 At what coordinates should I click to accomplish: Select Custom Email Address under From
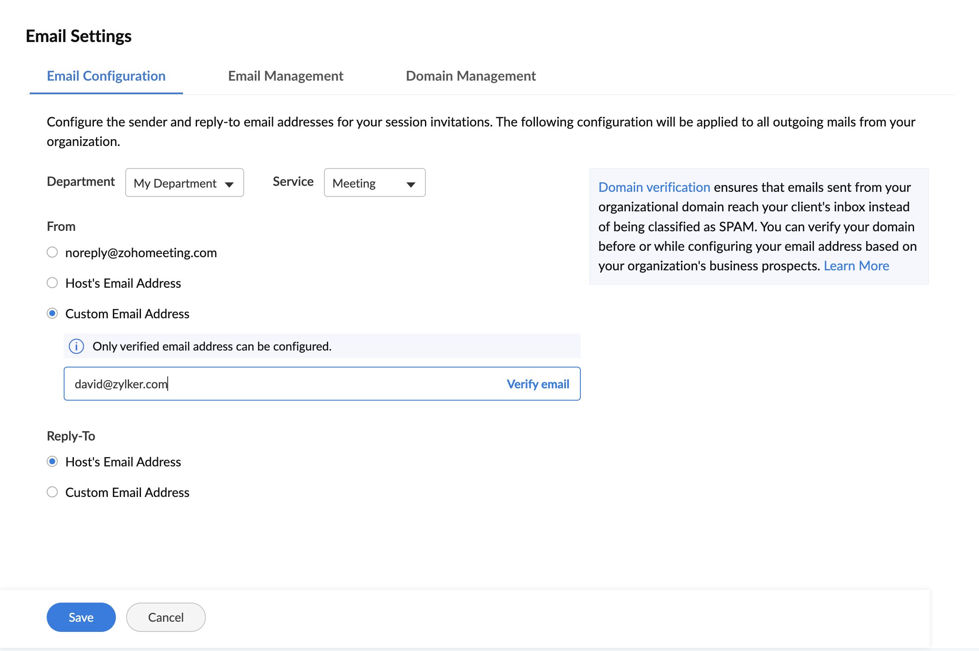tap(52, 314)
